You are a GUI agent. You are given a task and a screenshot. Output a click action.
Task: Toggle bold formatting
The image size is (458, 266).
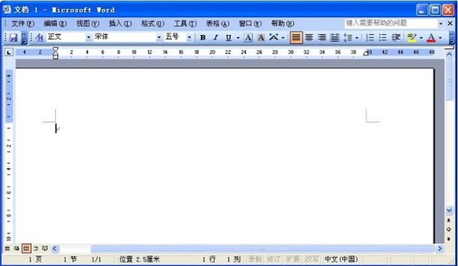click(x=203, y=37)
